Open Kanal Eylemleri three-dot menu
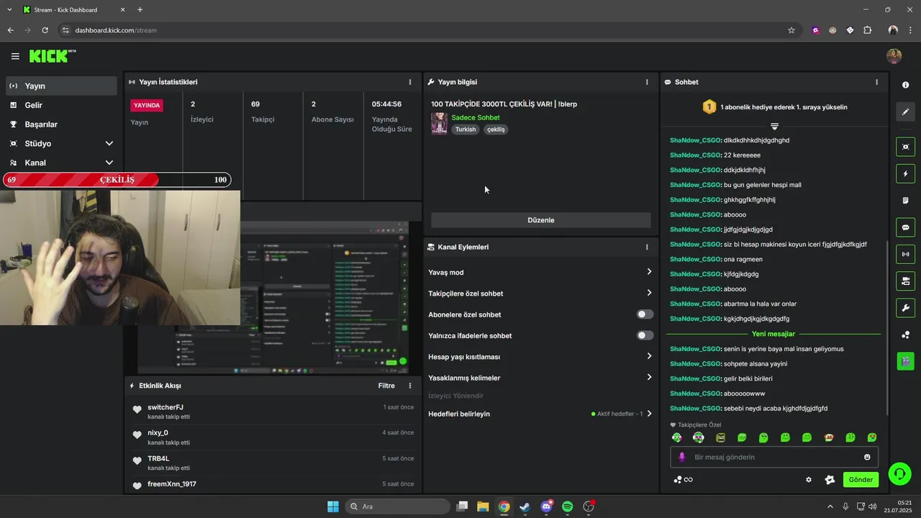The height and width of the screenshot is (518, 921). pos(647,247)
